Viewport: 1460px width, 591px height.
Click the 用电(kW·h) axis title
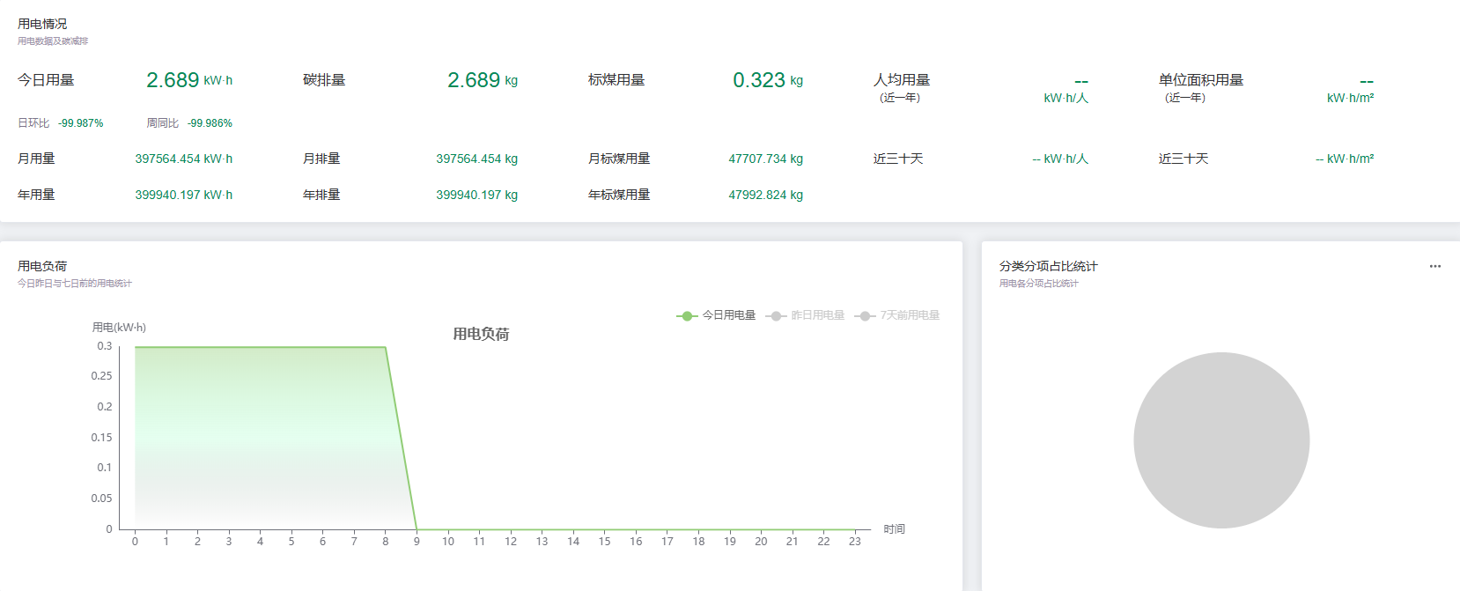click(119, 328)
